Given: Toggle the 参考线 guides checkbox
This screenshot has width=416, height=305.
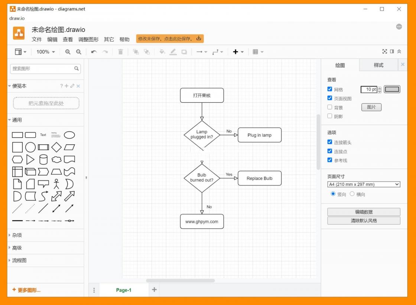Looking at the screenshot, I should click(x=329, y=160).
